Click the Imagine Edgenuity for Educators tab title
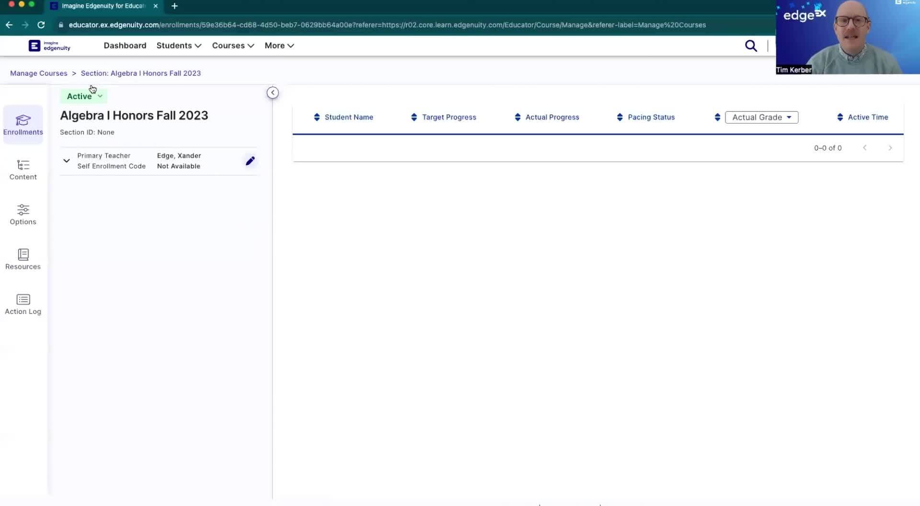This screenshot has width=920, height=506. click(103, 6)
